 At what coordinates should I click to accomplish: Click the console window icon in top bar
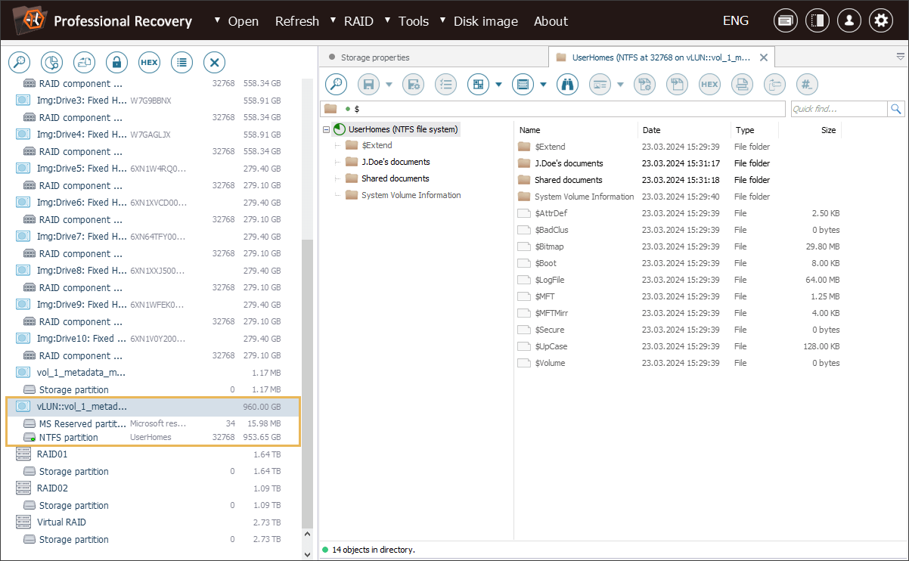point(785,21)
